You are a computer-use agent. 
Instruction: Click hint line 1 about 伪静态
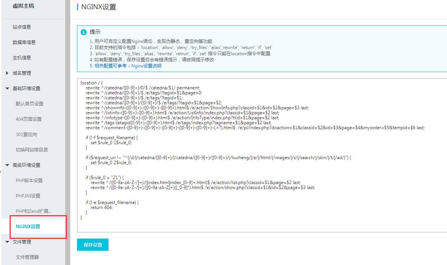pyautogui.click(x=151, y=41)
